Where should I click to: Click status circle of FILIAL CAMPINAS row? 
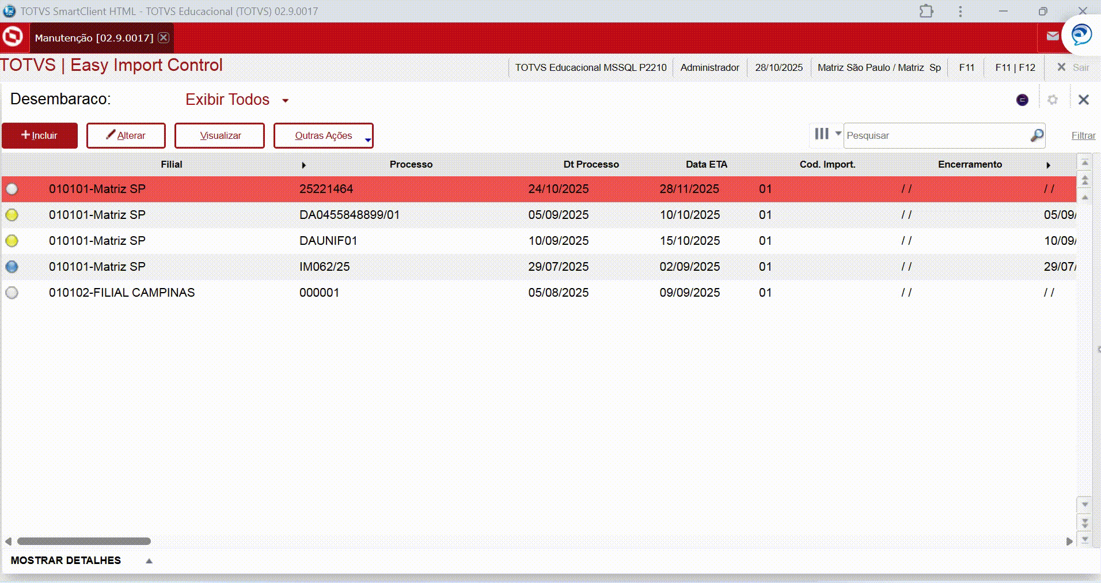pos(12,293)
